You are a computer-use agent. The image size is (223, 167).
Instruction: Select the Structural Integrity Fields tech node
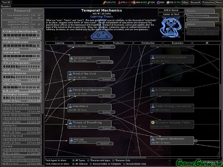point(172,124)
